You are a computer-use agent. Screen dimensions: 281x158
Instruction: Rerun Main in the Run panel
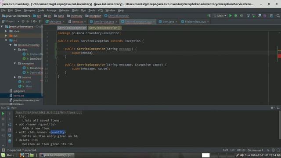coord(3,114)
